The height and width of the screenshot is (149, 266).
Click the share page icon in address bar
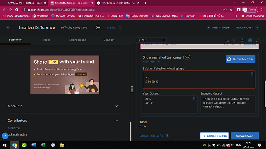[225, 10]
